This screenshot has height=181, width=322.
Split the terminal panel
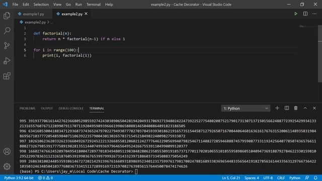tap(287, 108)
